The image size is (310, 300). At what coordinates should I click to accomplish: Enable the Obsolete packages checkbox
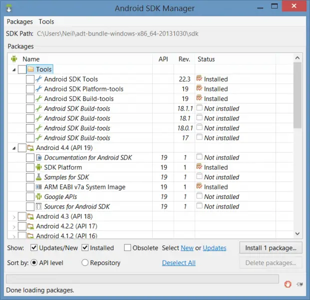point(128,248)
